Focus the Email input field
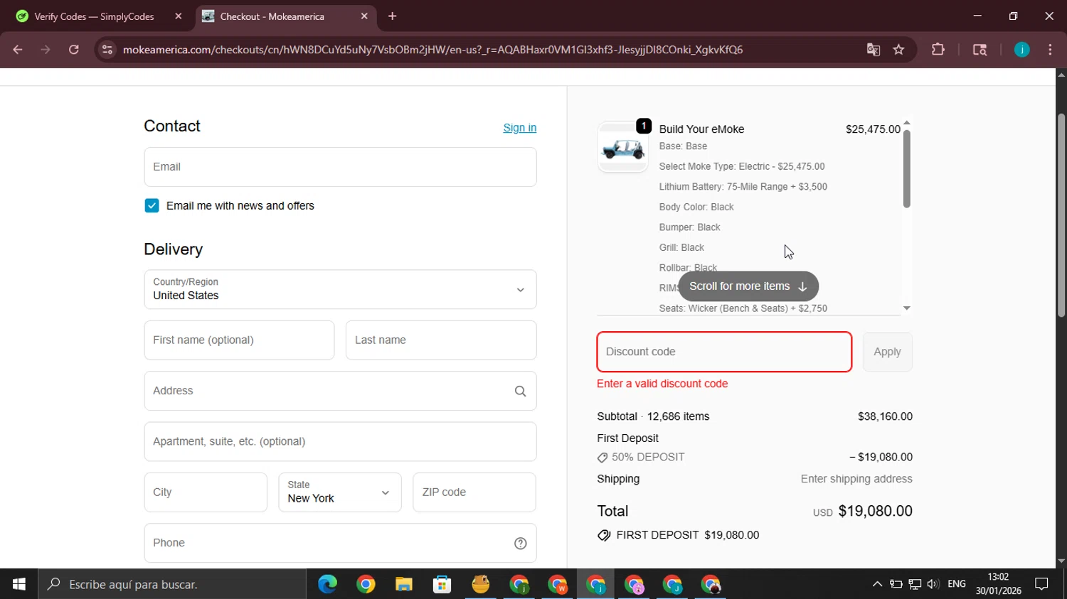Image resolution: width=1067 pixels, height=599 pixels. (340, 167)
